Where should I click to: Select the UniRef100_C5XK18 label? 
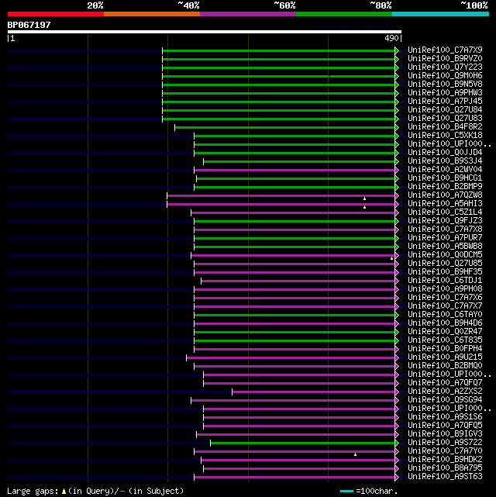(x=445, y=136)
